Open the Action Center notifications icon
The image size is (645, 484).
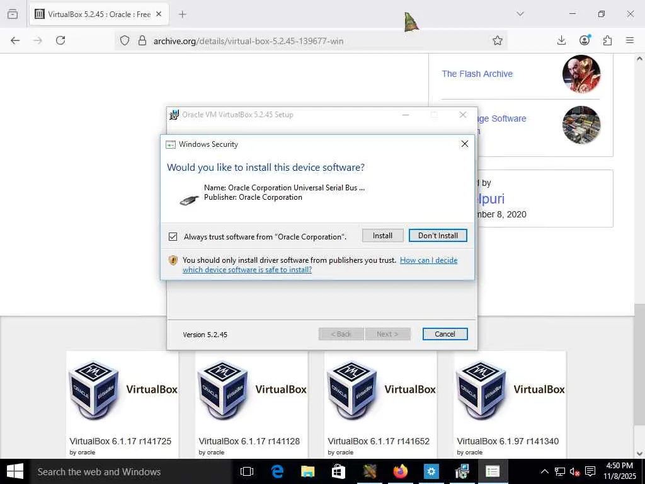590,471
